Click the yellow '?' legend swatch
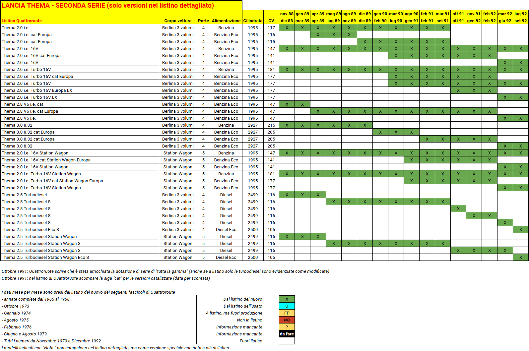Image resolution: width=529 pixels, height=351 pixels. [287, 327]
